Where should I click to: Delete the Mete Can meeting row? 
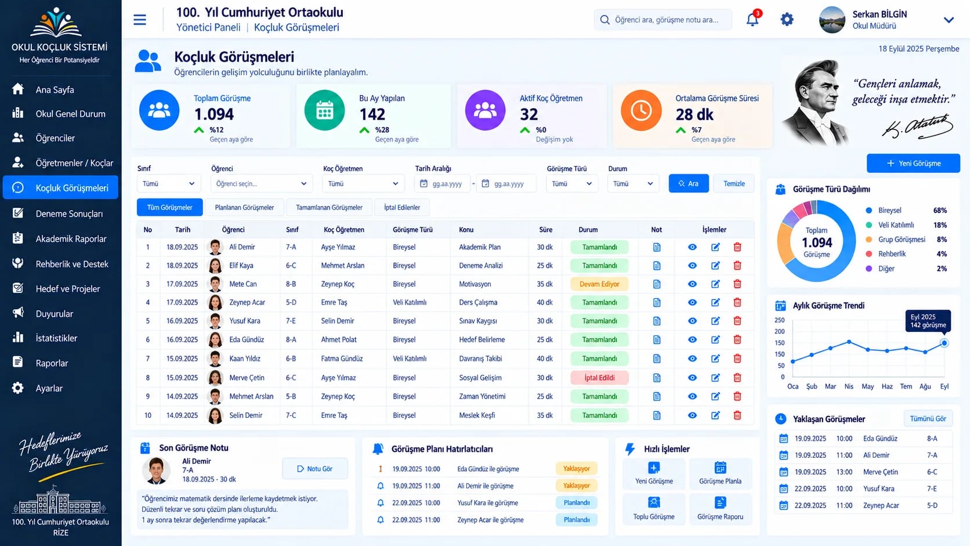737,284
